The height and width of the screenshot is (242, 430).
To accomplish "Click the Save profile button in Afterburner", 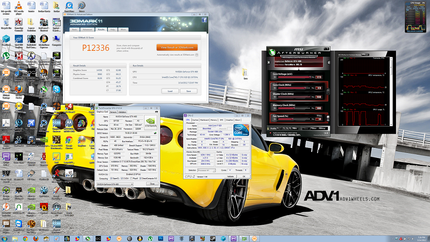I will click(295, 129).
